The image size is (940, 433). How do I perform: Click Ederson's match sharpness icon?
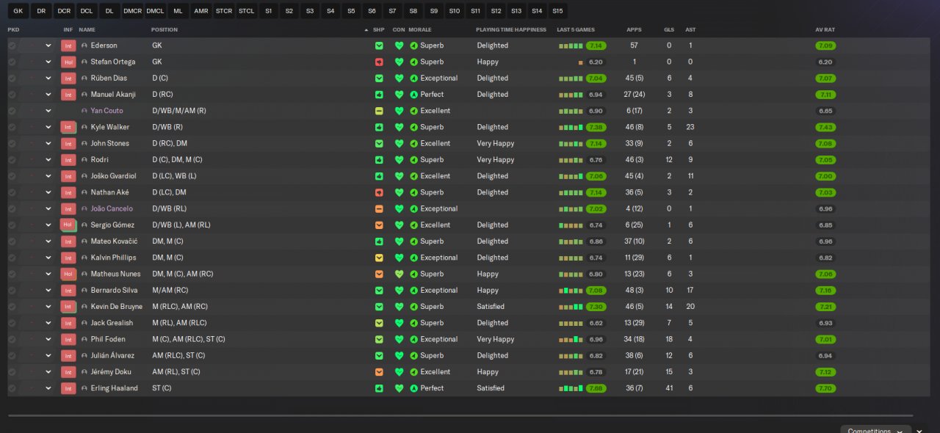point(379,46)
